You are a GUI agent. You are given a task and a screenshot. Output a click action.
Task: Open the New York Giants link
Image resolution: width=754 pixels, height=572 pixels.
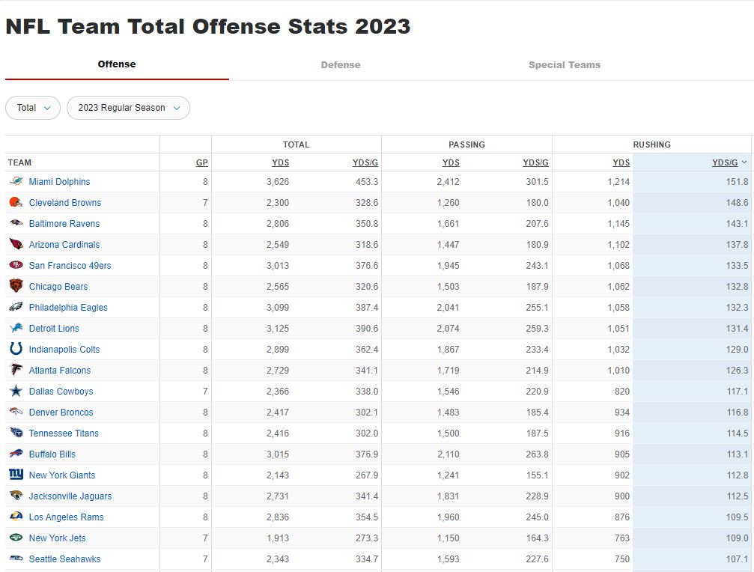62,475
